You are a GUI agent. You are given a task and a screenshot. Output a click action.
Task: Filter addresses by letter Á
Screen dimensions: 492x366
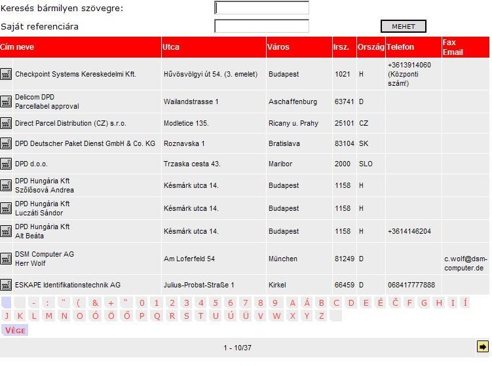pyautogui.click(x=307, y=303)
